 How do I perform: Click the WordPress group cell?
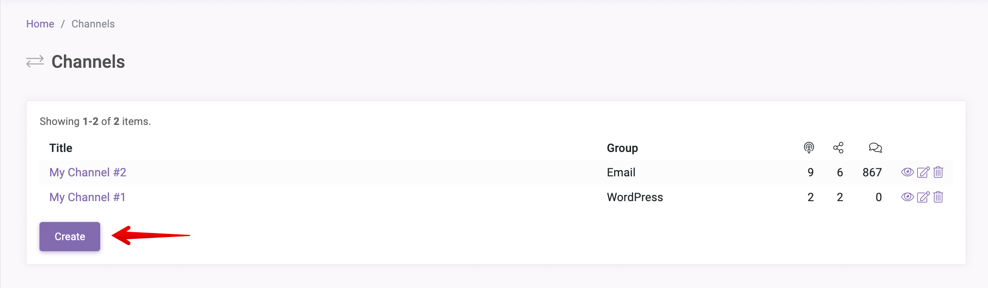coord(635,197)
